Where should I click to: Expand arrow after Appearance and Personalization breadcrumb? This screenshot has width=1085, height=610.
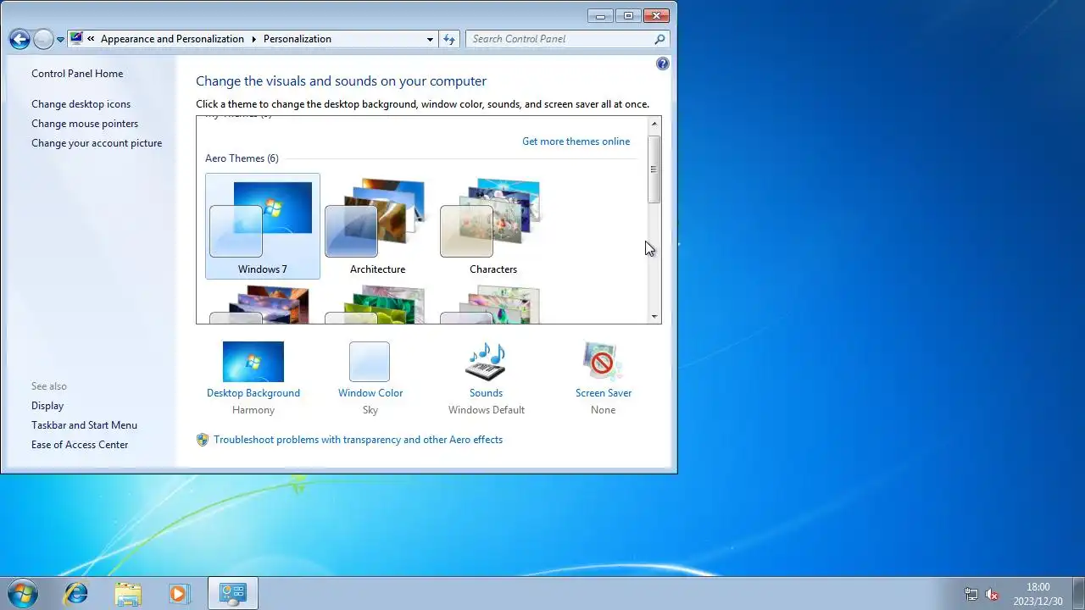[253, 39]
